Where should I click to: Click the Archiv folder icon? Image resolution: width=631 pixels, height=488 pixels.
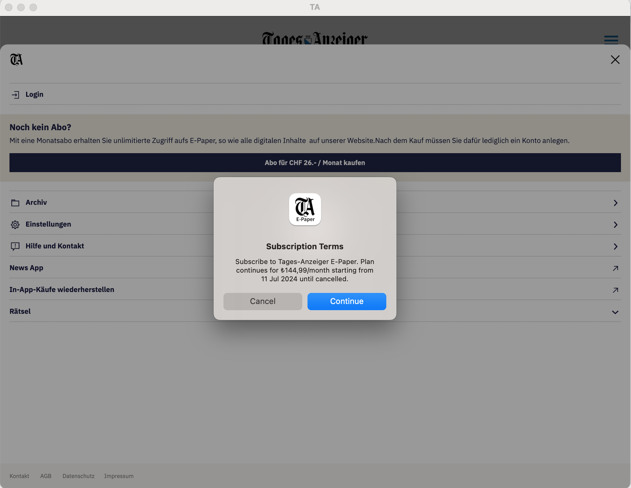(15, 203)
